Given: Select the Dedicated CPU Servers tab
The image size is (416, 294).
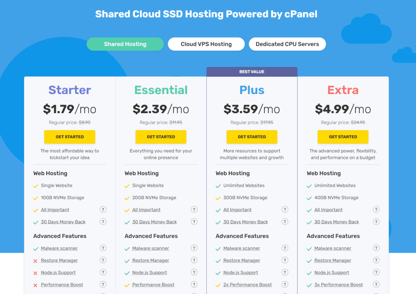Looking at the screenshot, I should click(287, 44).
